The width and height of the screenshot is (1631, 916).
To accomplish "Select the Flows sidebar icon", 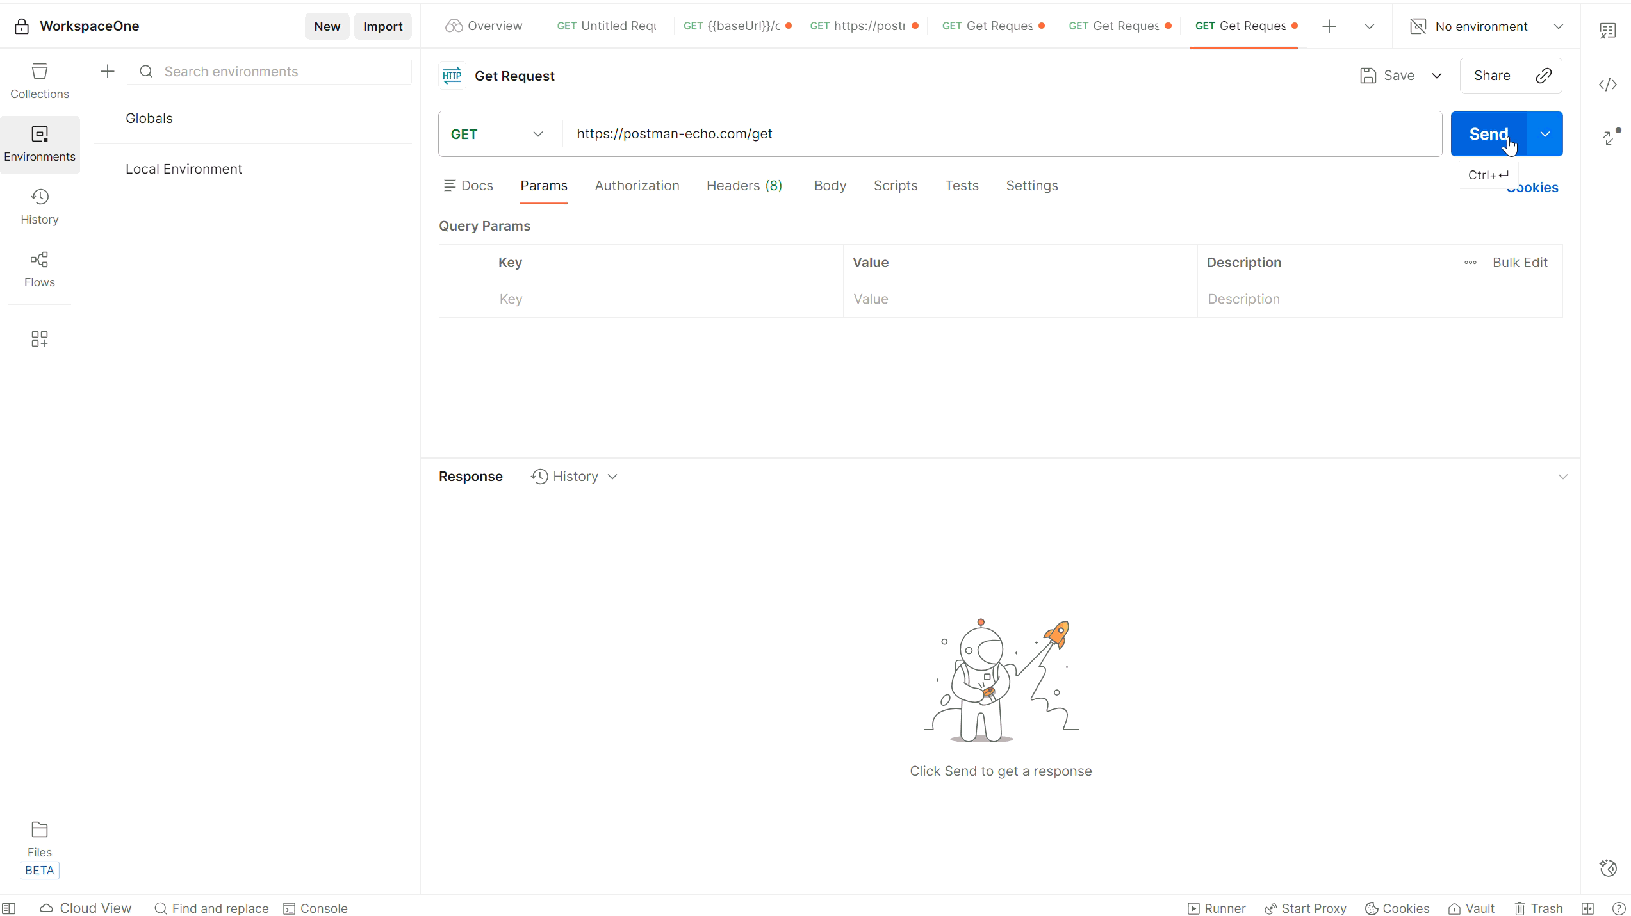I will tap(39, 268).
